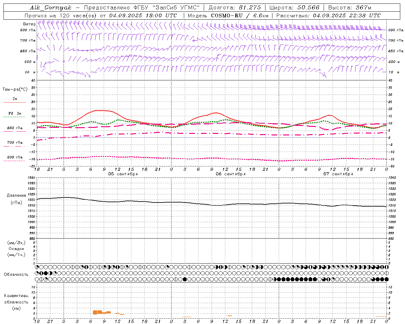Click the 'Конвективн.' convective cloud label

(x=16, y=296)
